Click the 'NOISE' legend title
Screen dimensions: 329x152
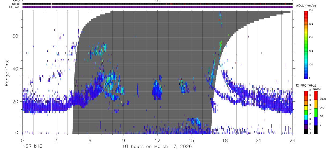pos(317,89)
